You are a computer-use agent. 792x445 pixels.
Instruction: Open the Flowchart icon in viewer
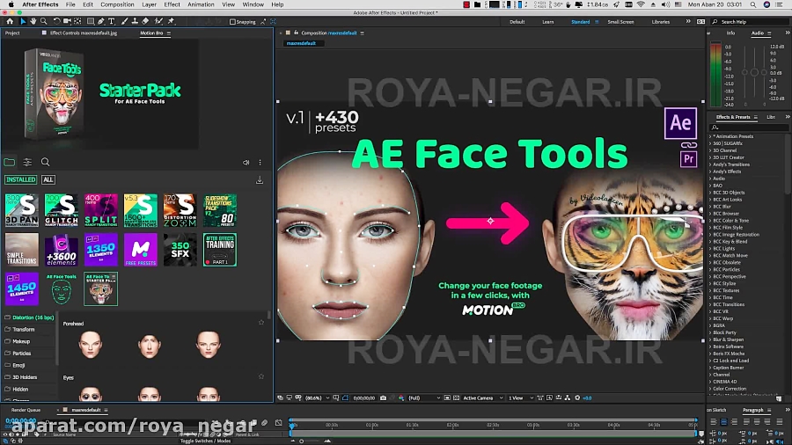[568, 398]
